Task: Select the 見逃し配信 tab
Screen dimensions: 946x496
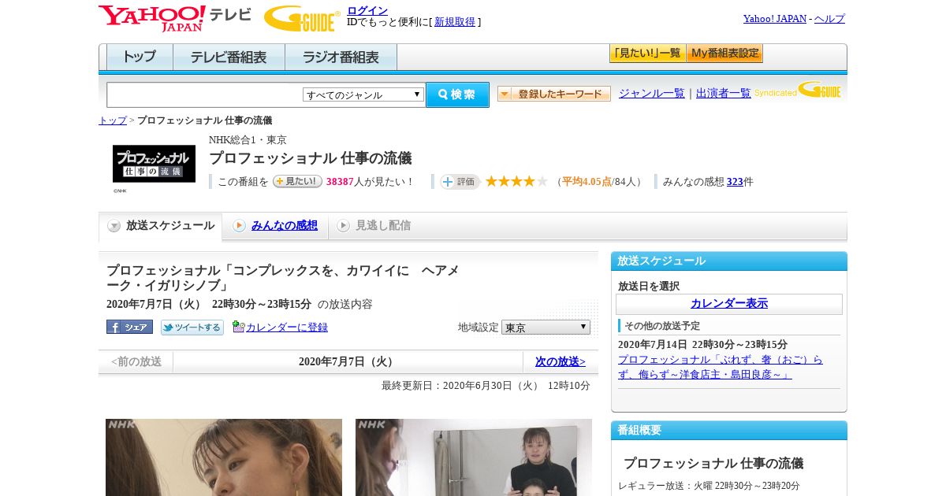Action: pos(374,226)
